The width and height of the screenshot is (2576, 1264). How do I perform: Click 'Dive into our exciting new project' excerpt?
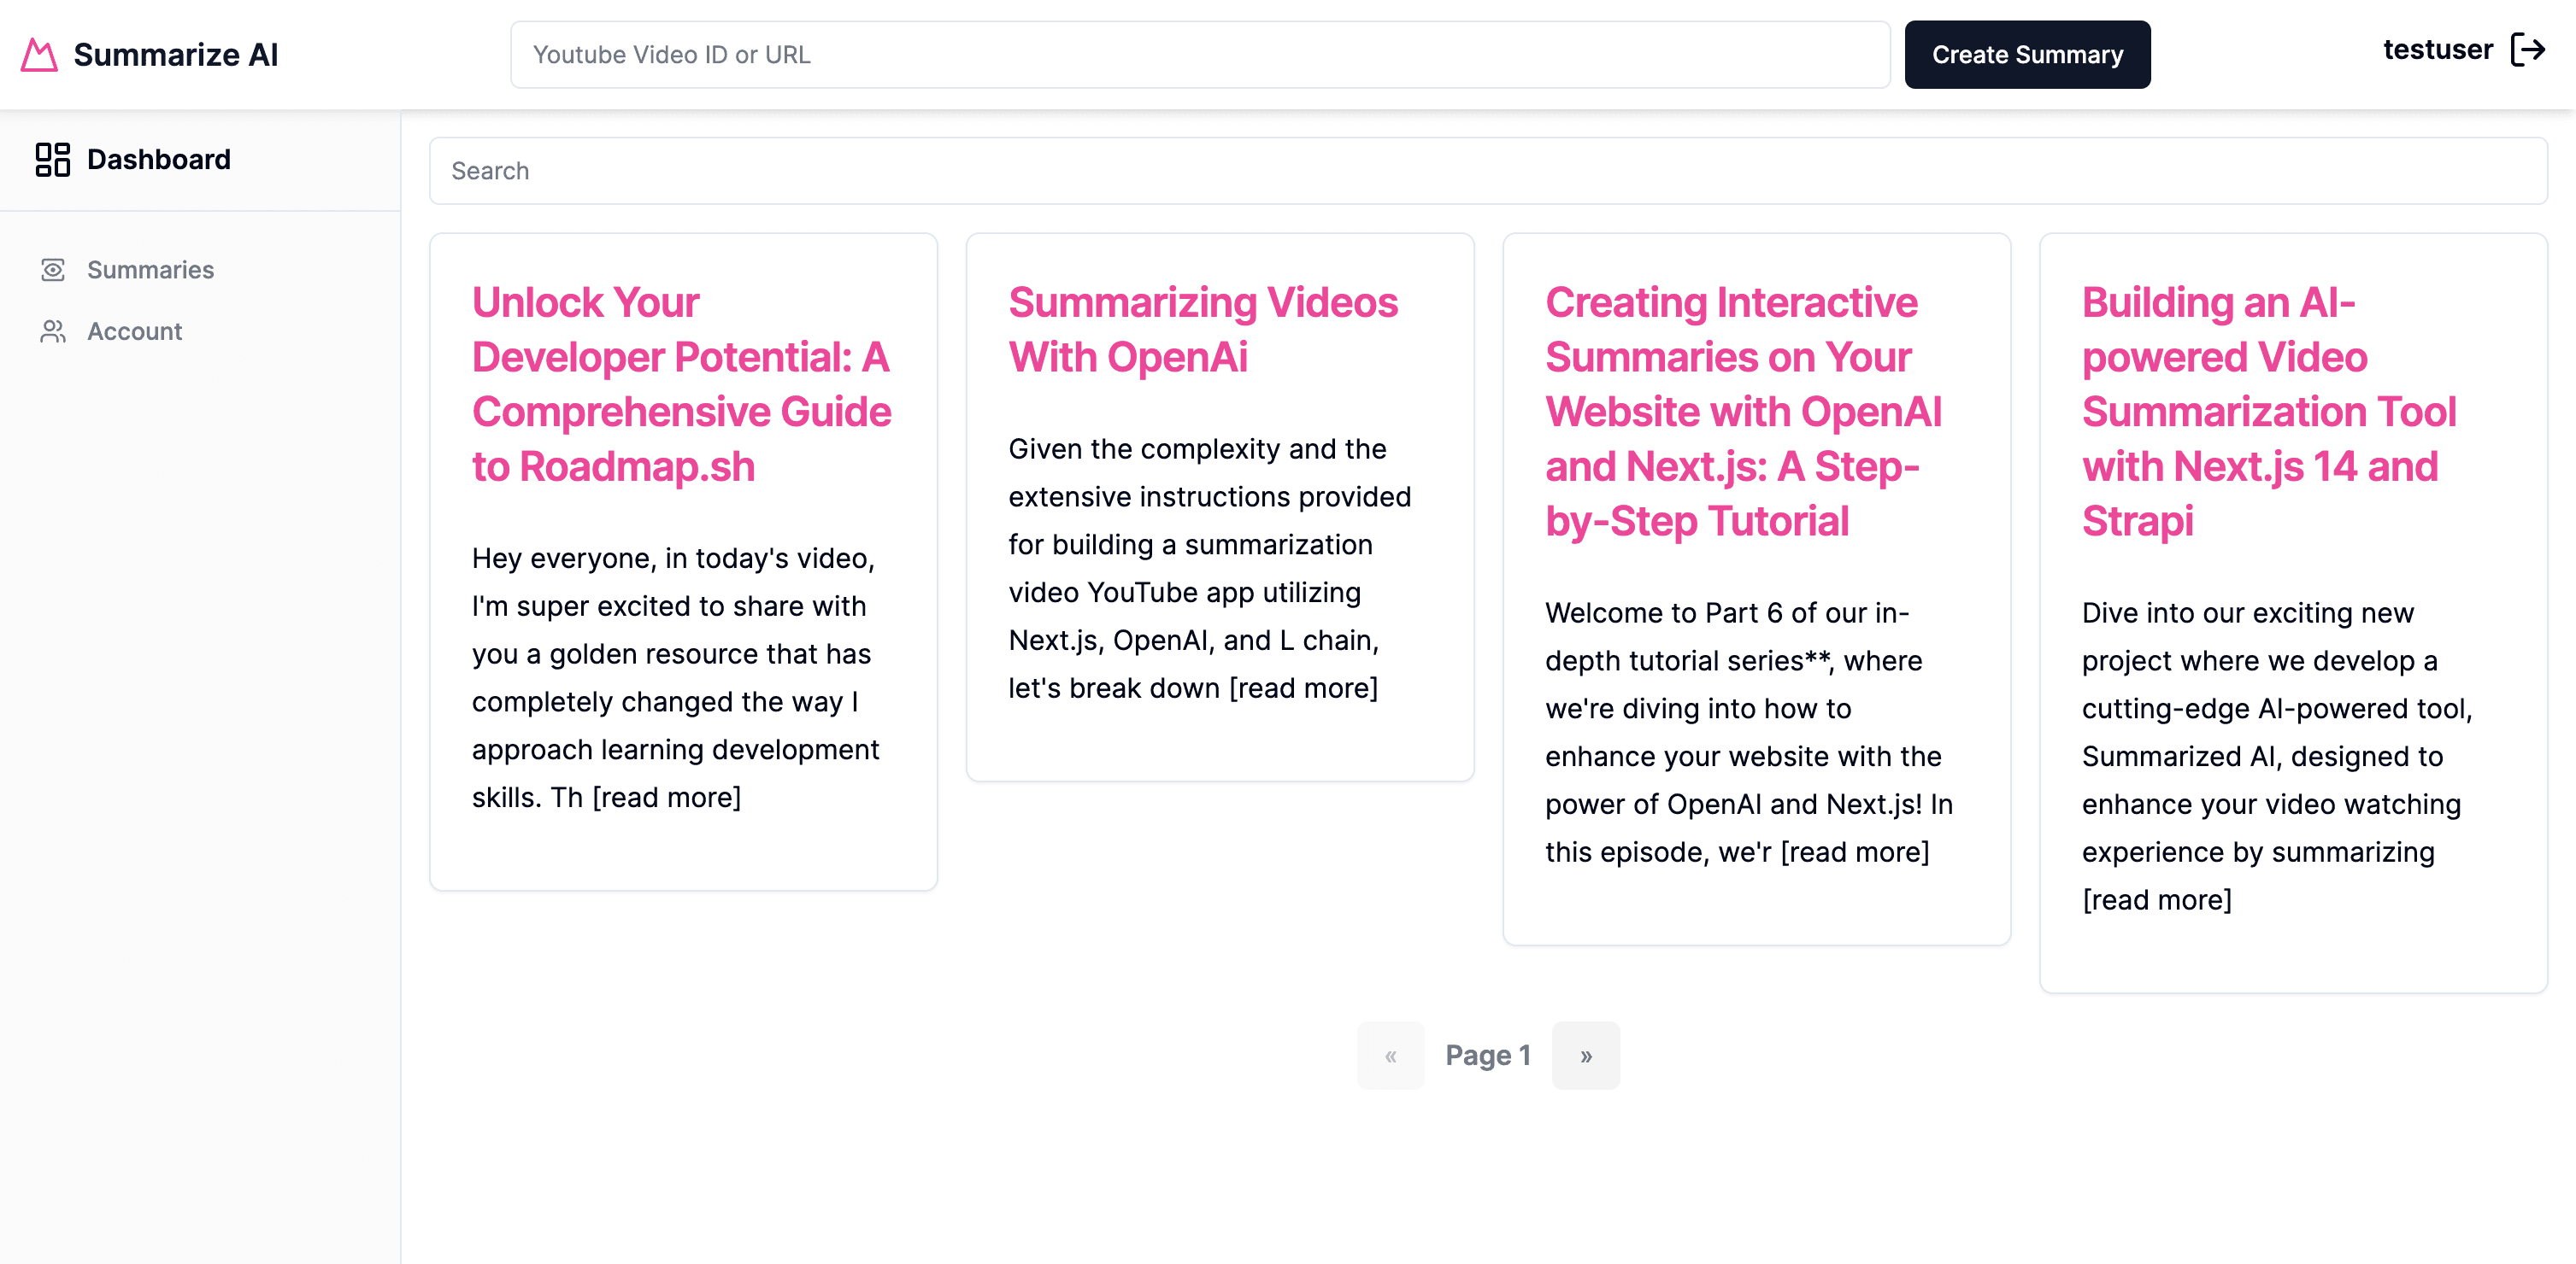pyautogui.click(x=2277, y=757)
